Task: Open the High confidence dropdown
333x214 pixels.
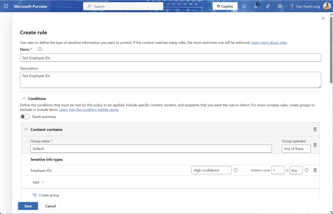Action: pyautogui.click(x=211, y=170)
